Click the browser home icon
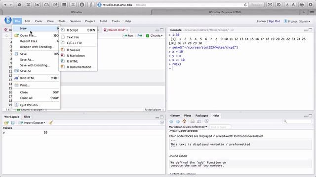The width and height of the screenshot is (316, 177). tap(19, 4)
